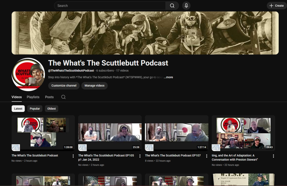Open the Create menu
Viewport: 287px width, 186px height.
point(276,6)
